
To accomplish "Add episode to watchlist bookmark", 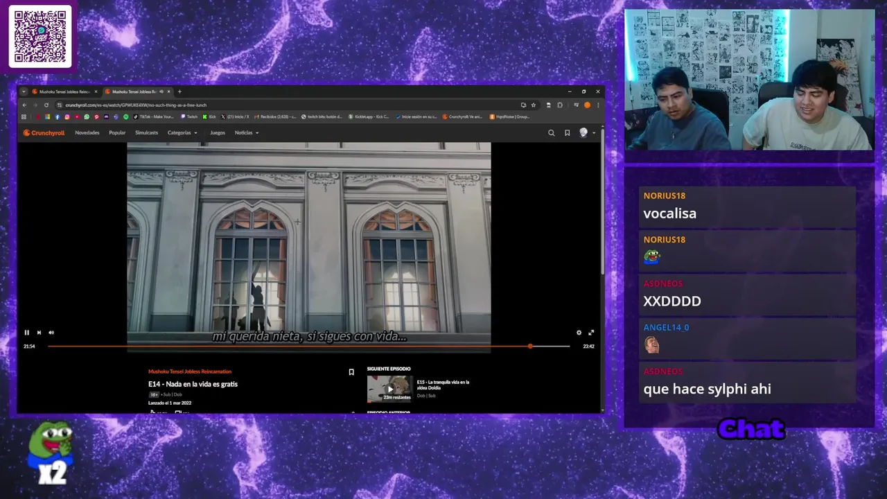I will 351,372.
